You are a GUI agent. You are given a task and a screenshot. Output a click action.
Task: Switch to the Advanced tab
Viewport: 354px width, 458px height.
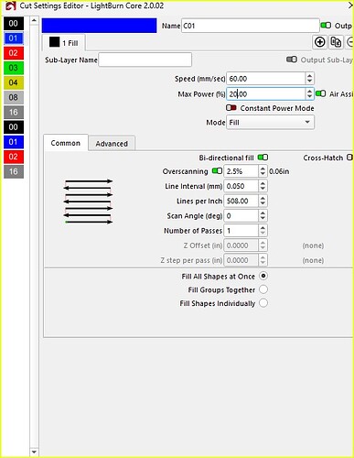pos(112,144)
